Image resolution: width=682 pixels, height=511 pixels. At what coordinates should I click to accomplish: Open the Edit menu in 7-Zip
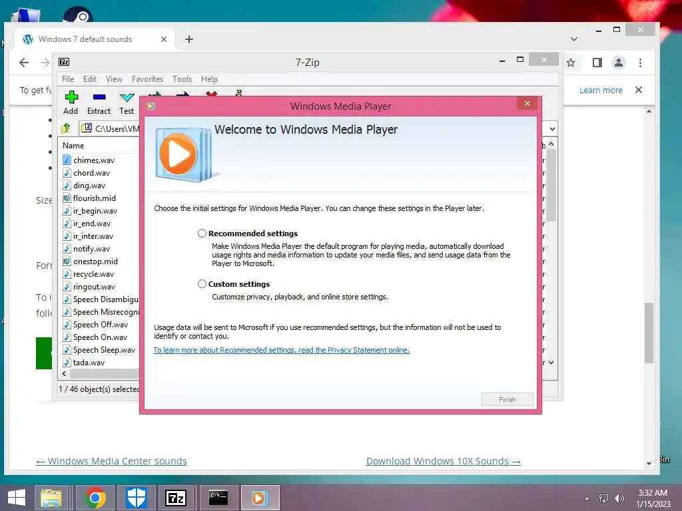pos(90,79)
